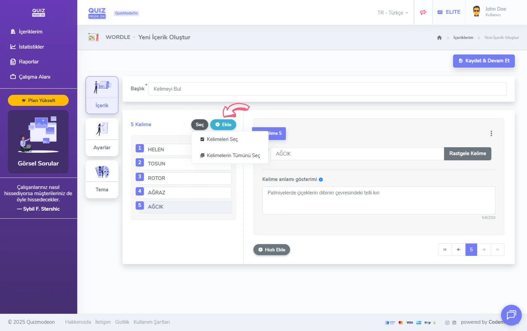Switch to the Ayarlar tab

(x=102, y=137)
